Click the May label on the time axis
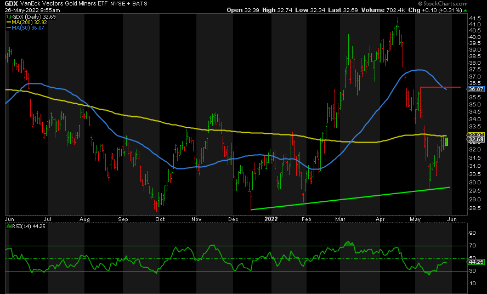Screen dimensions: 487x294 click(x=415, y=219)
